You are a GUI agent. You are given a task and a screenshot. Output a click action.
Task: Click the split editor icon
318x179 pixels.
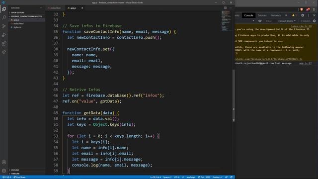pos(225,8)
